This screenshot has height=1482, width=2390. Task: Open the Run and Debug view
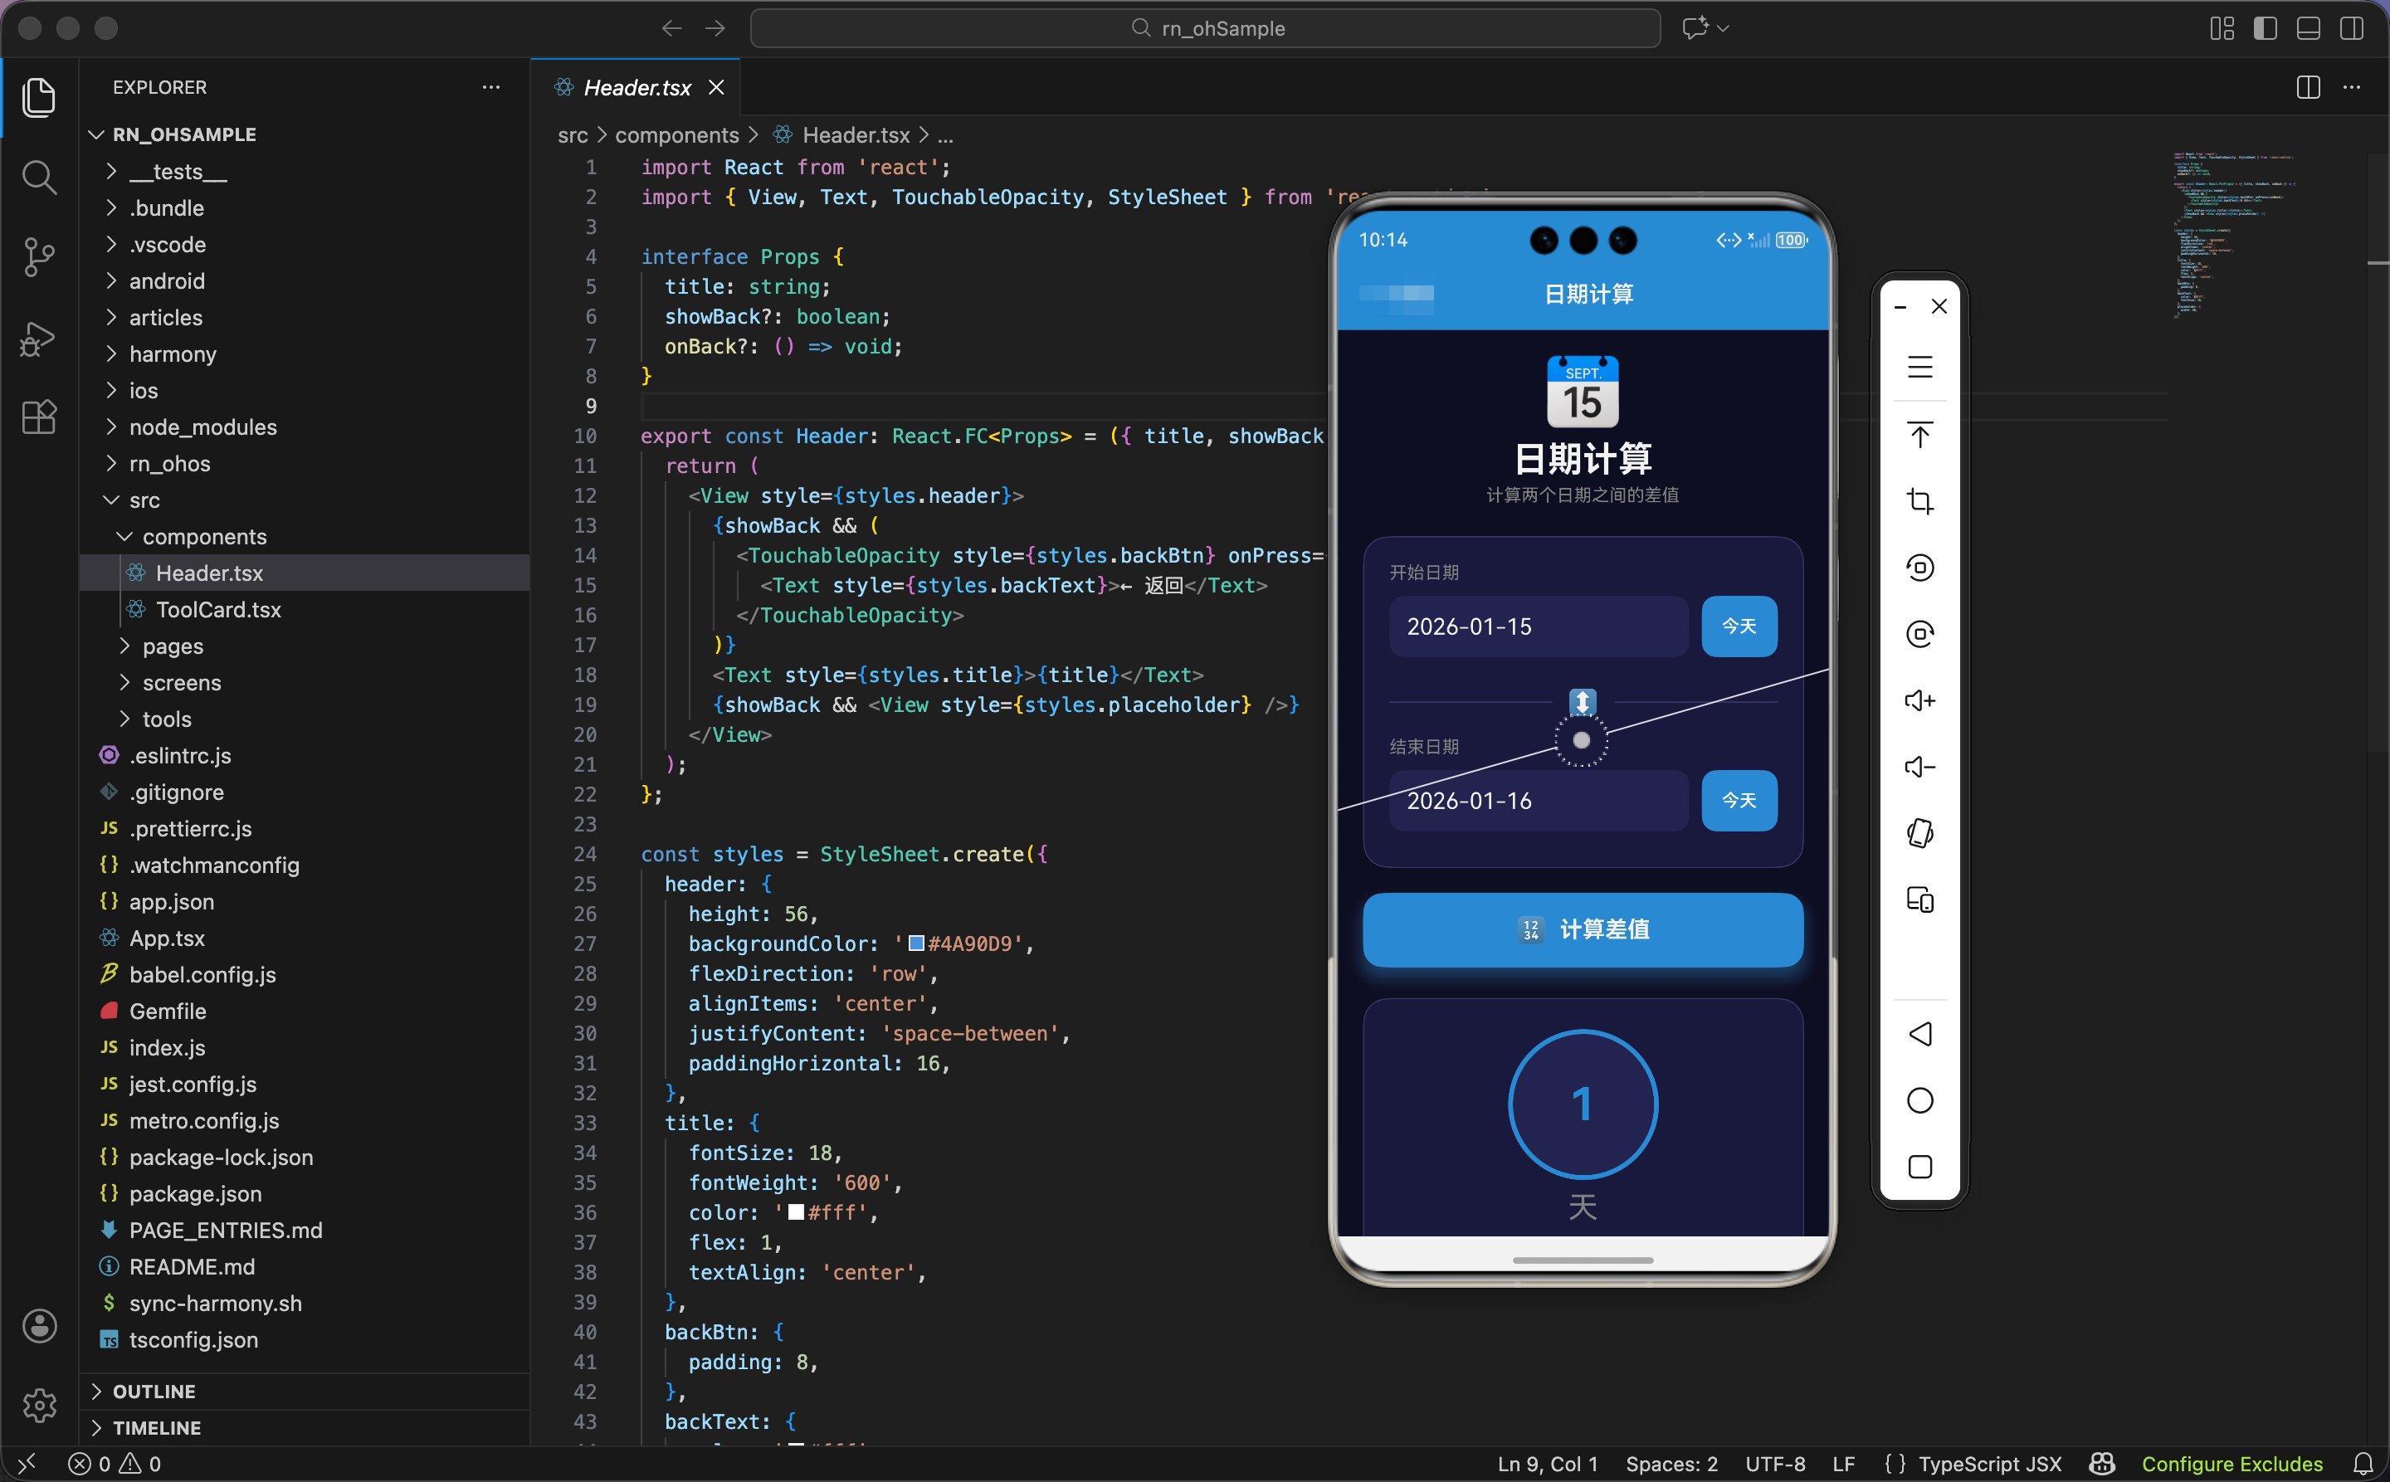coord(38,339)
